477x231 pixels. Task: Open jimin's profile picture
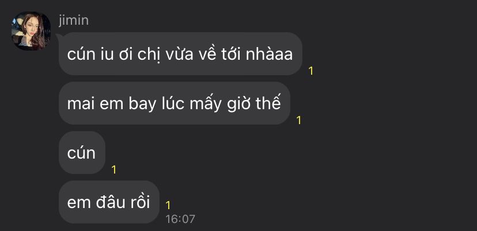[31, 31]
